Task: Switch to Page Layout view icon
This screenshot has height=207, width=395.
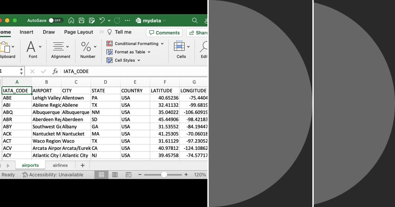Action: point(115,174)
